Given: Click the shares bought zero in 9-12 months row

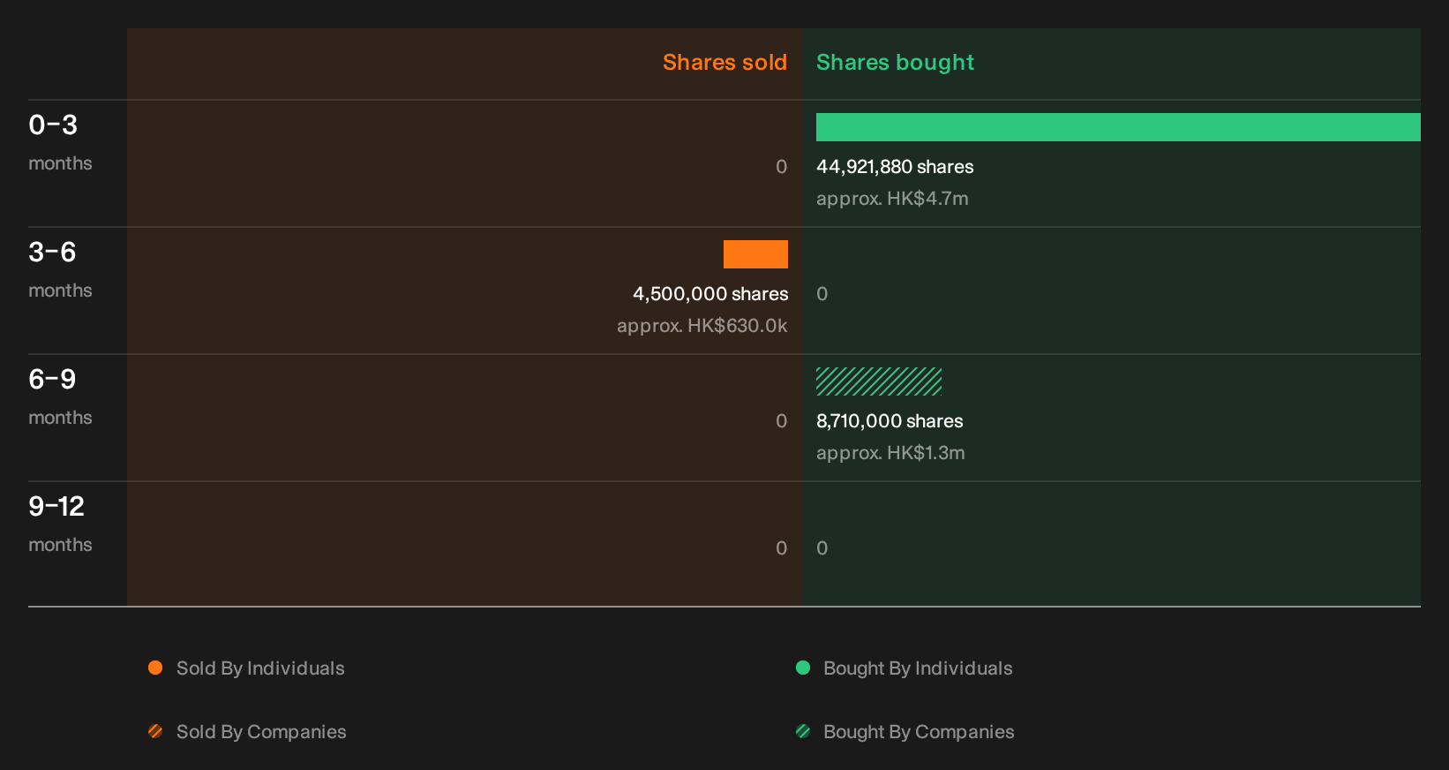Looking at the screenshot, I should coord(822,548).
